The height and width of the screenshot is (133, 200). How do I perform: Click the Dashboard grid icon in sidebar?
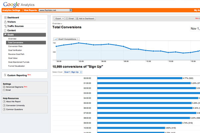click(x=5, y=18)
